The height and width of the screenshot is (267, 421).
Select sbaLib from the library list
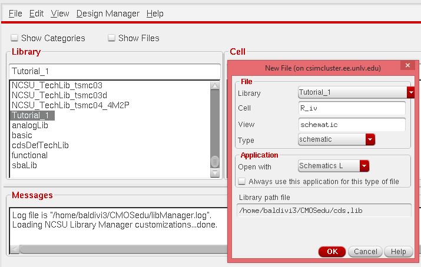[x=25, y=165]
